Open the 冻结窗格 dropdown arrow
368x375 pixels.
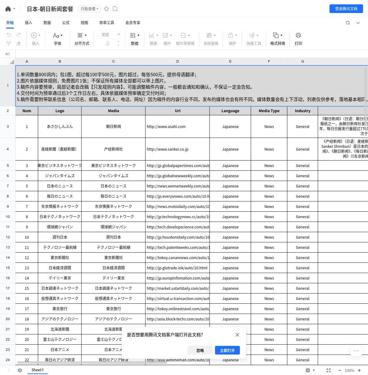point(215,35)
